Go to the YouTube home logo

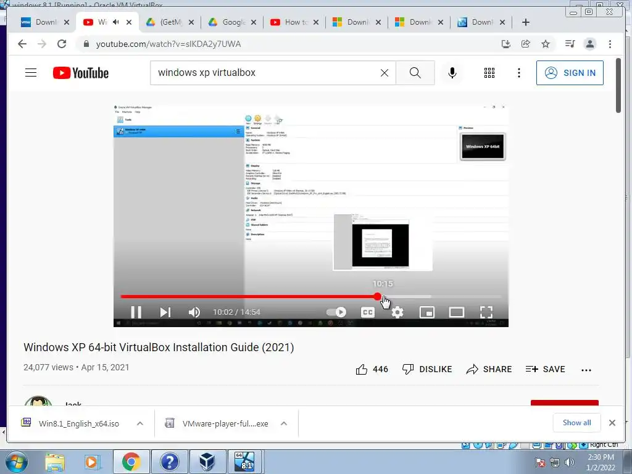pyautogui.click(x=81, y=73)
